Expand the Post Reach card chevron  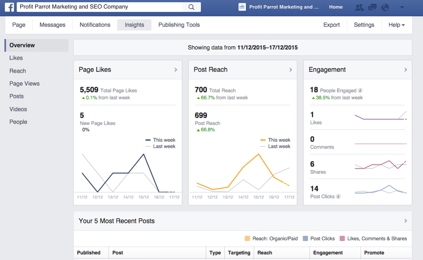click(x=291, y=70)
